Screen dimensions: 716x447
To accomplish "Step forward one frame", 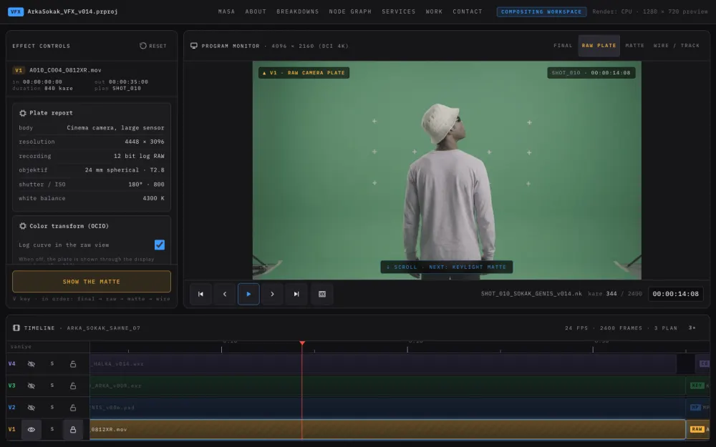I will pyautogui.click(x=272, y=294).
